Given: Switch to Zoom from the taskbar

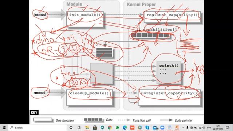Looking at the screenshot, I should (162, 128).
